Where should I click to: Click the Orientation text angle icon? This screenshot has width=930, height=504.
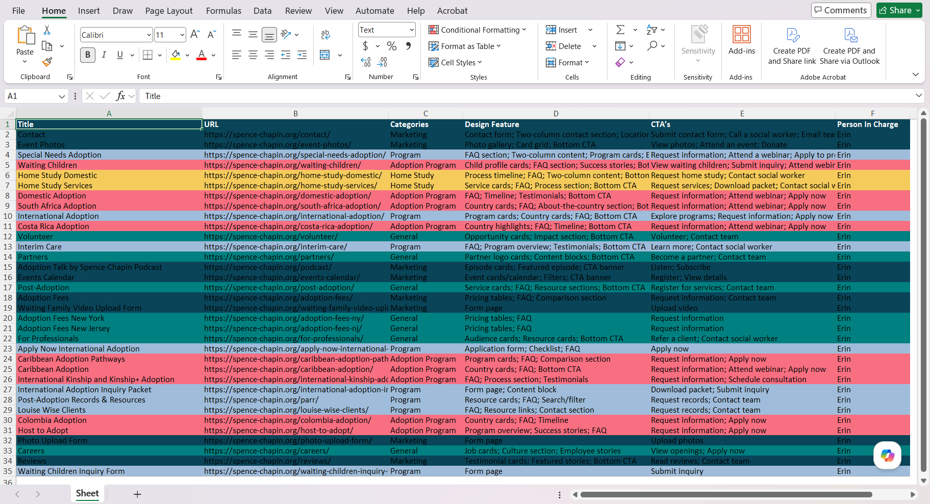pos(286,35)
